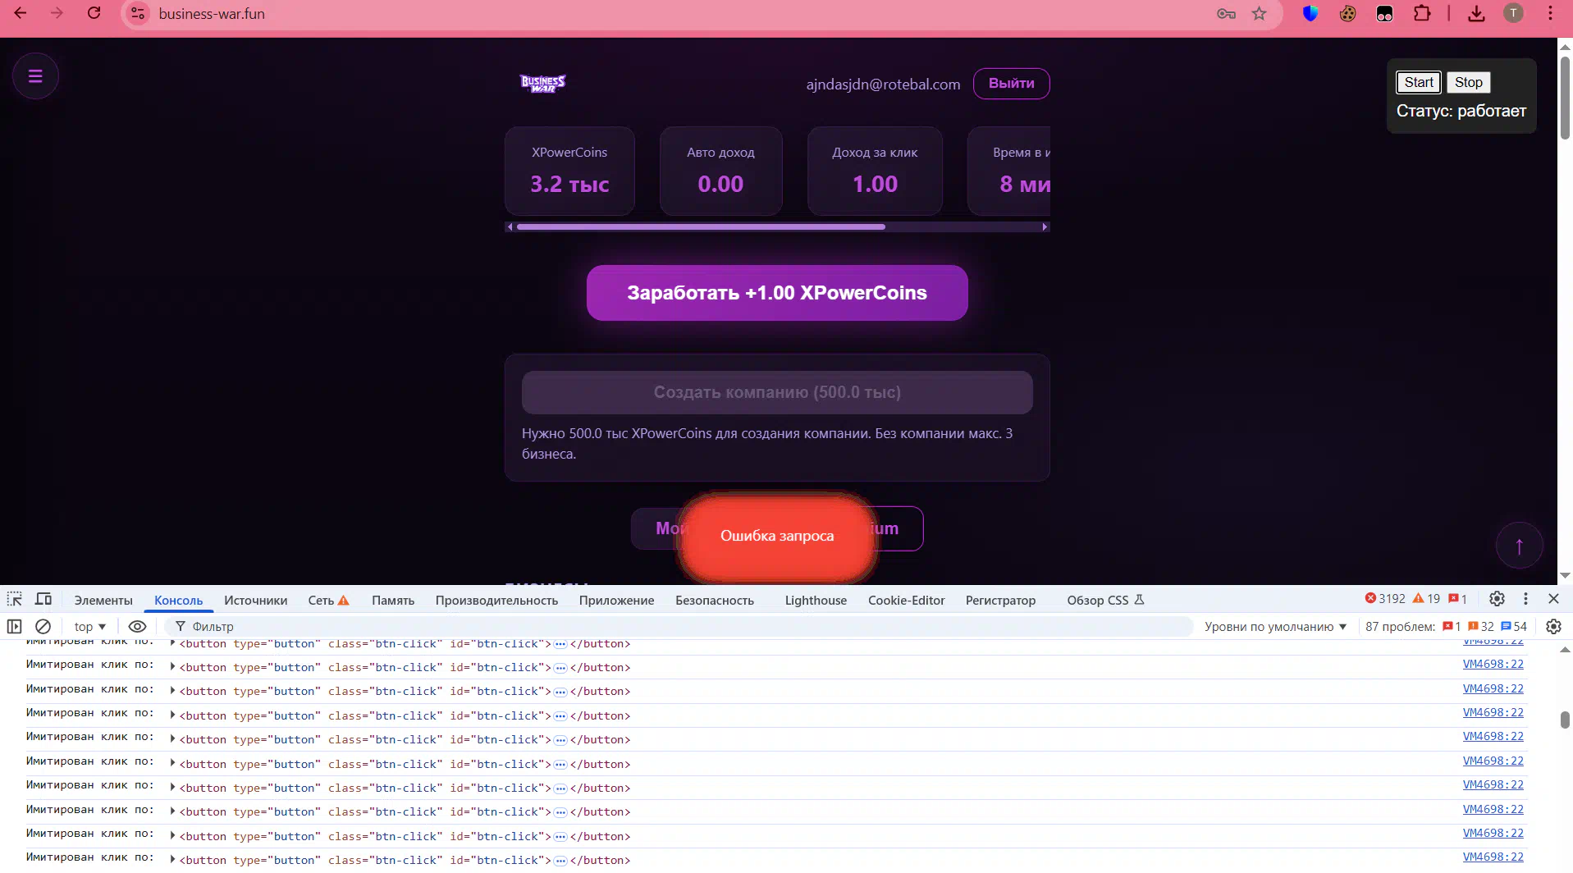
Task: Click the Заработать +1.00 XPowerCoins button
Action: (776, 293)
